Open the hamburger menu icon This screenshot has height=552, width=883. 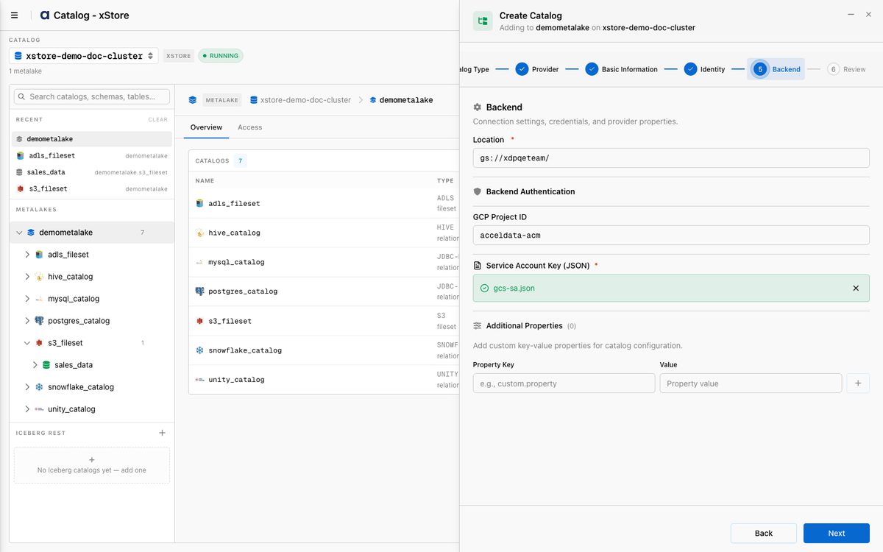15,15
